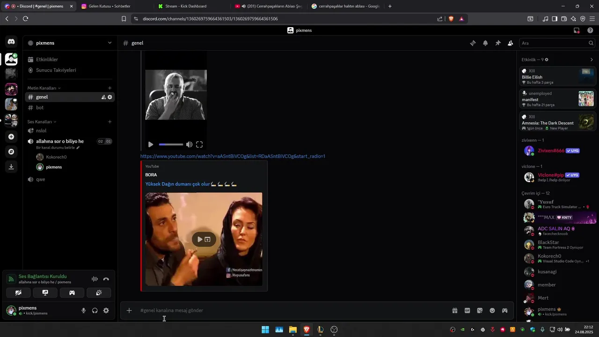Adjust uploaded video progress slider
Viewport: 599px width, 337px height.
(171, 145)
